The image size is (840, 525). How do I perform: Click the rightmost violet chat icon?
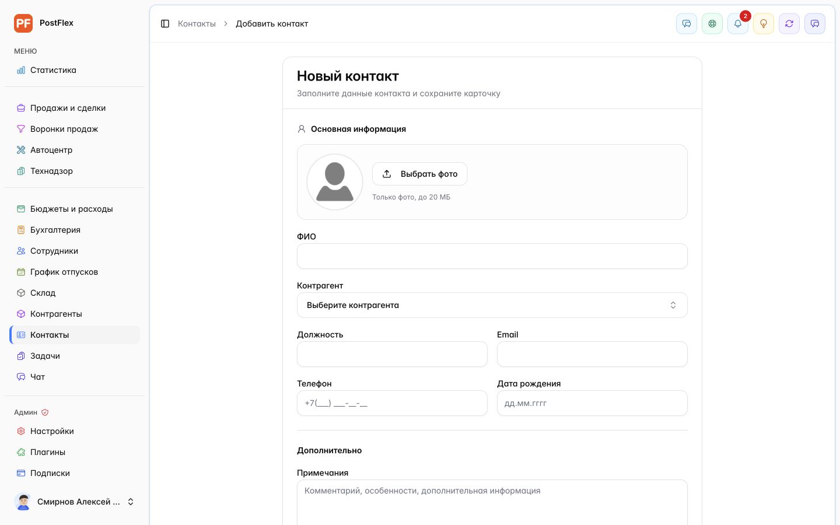pos(815,24)
